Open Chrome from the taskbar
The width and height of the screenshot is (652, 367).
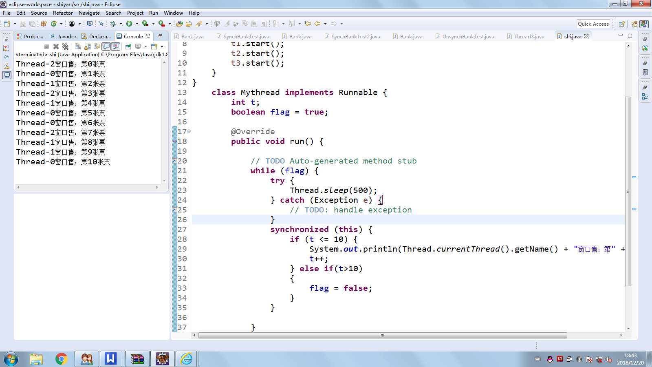pos(62,359)
